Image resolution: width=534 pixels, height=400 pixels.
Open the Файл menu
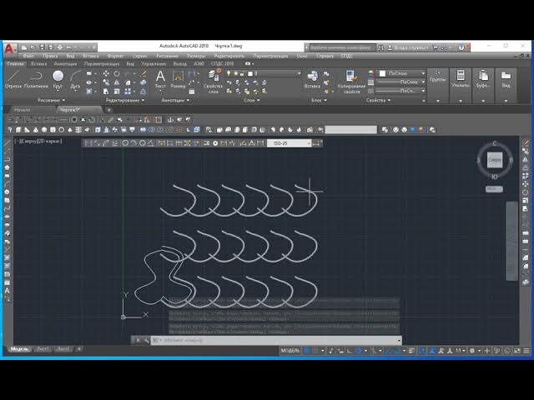(28, 56)
